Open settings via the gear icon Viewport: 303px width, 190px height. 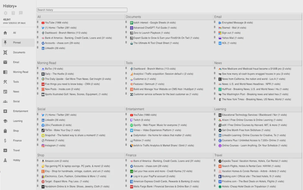pyautogui.click(x=6, y=13)
